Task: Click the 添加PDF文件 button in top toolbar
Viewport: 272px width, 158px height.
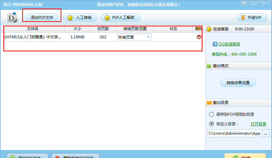Action: coord(42,18)
